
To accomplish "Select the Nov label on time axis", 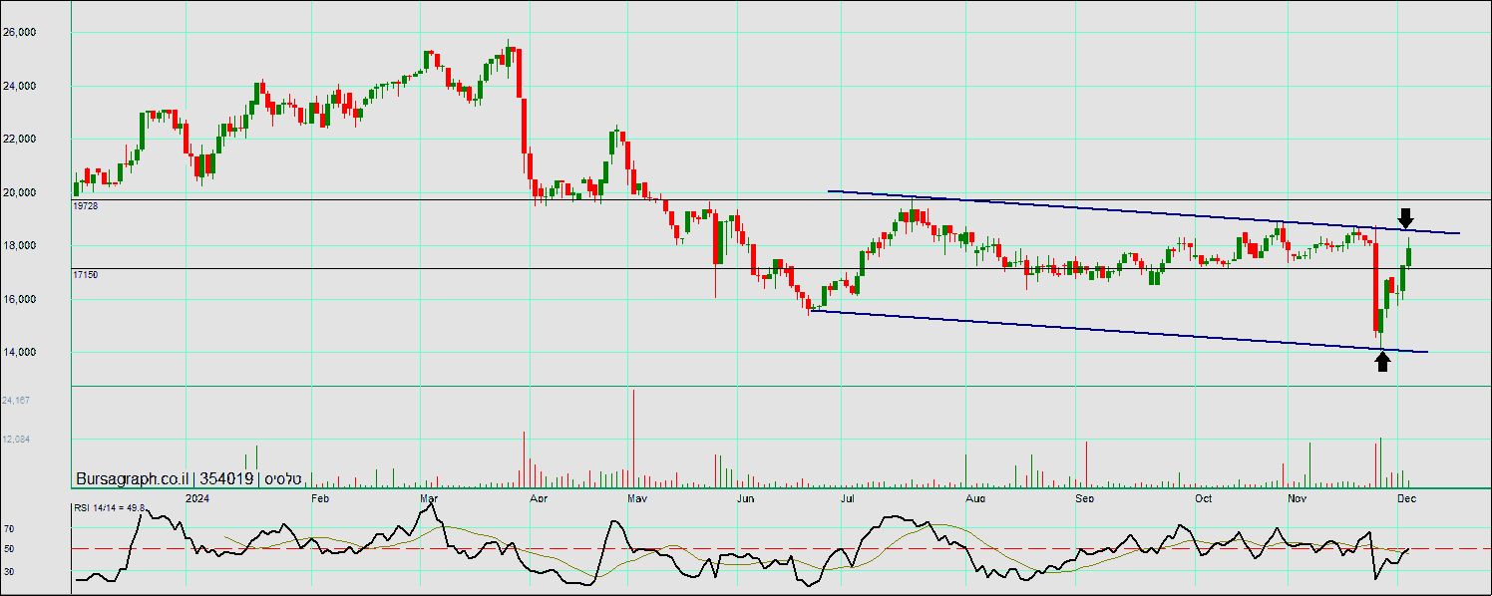I will 1297,496.
